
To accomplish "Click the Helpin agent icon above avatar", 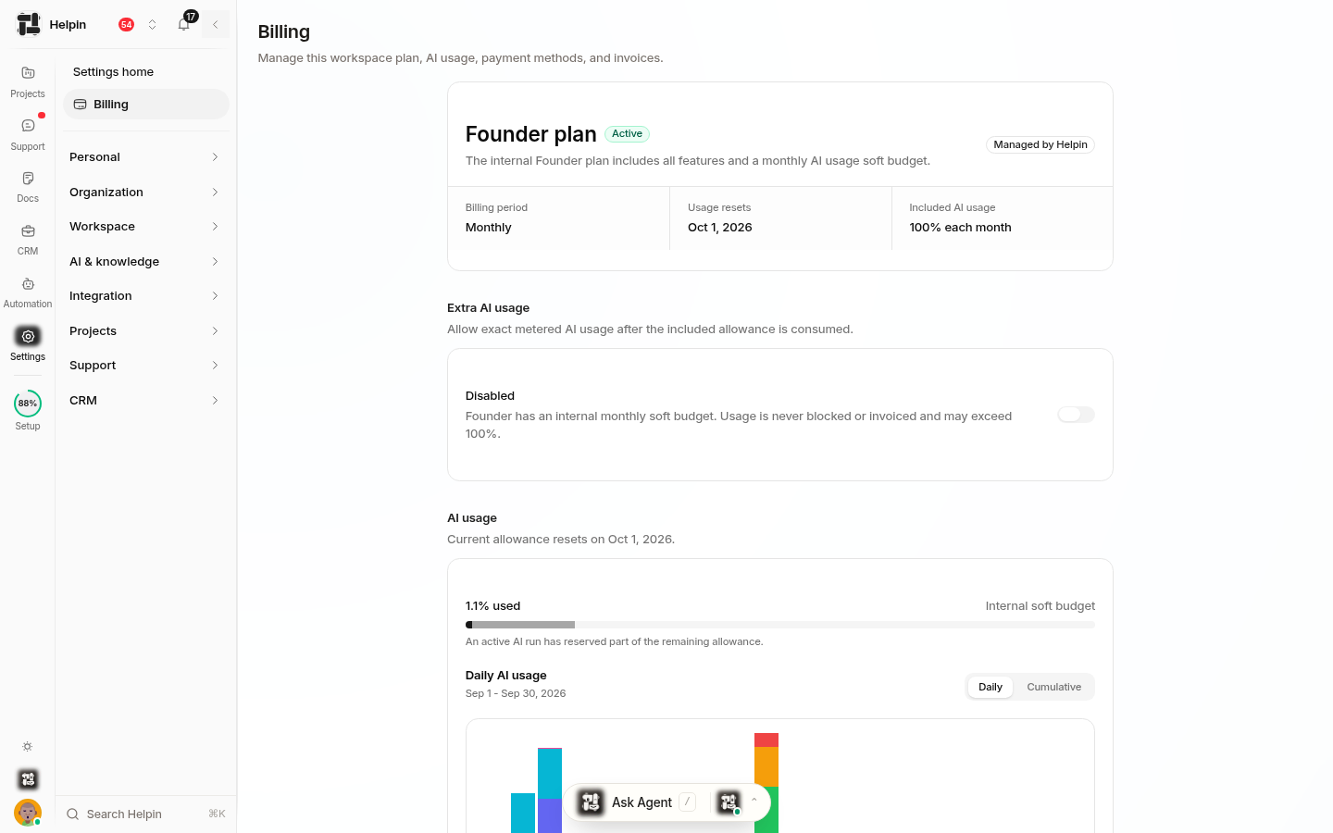I will point(28,779).
